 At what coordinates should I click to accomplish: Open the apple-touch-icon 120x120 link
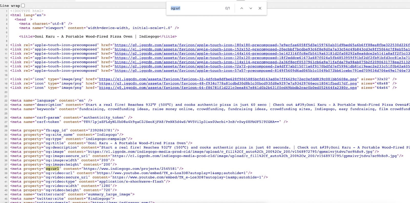[x=262, y=58]
